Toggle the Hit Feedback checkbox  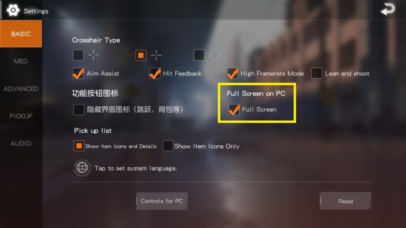155,73
